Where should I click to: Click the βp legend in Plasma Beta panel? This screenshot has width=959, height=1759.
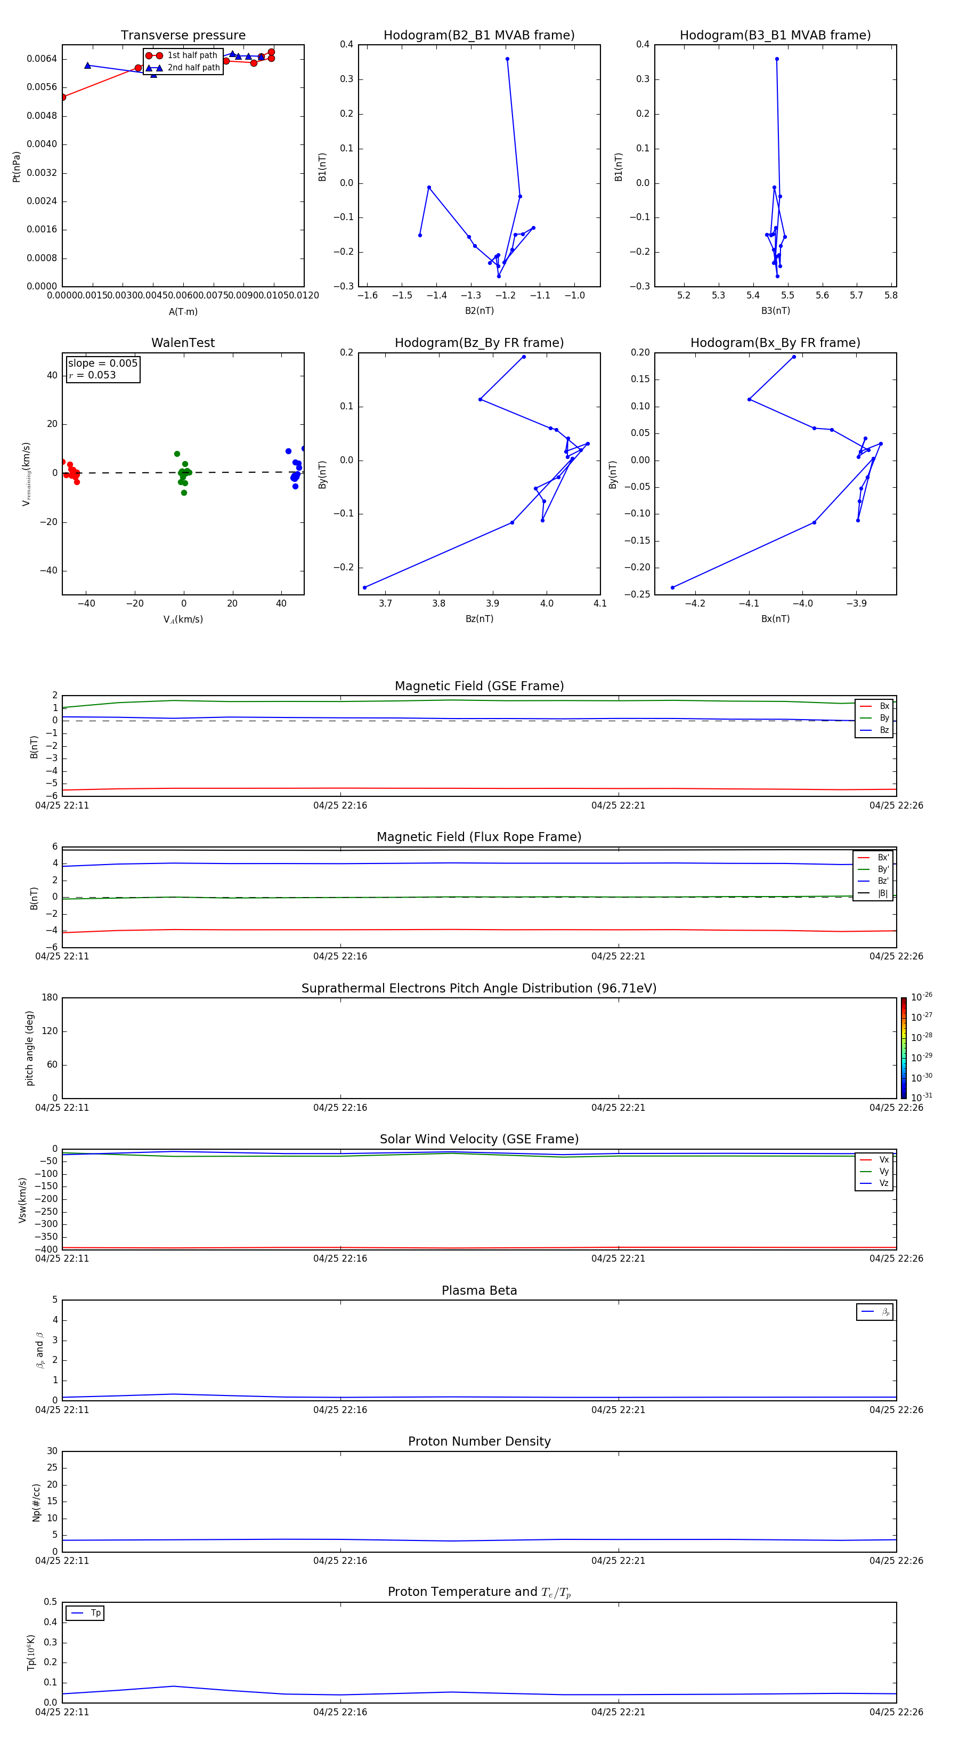point(875,1312)
